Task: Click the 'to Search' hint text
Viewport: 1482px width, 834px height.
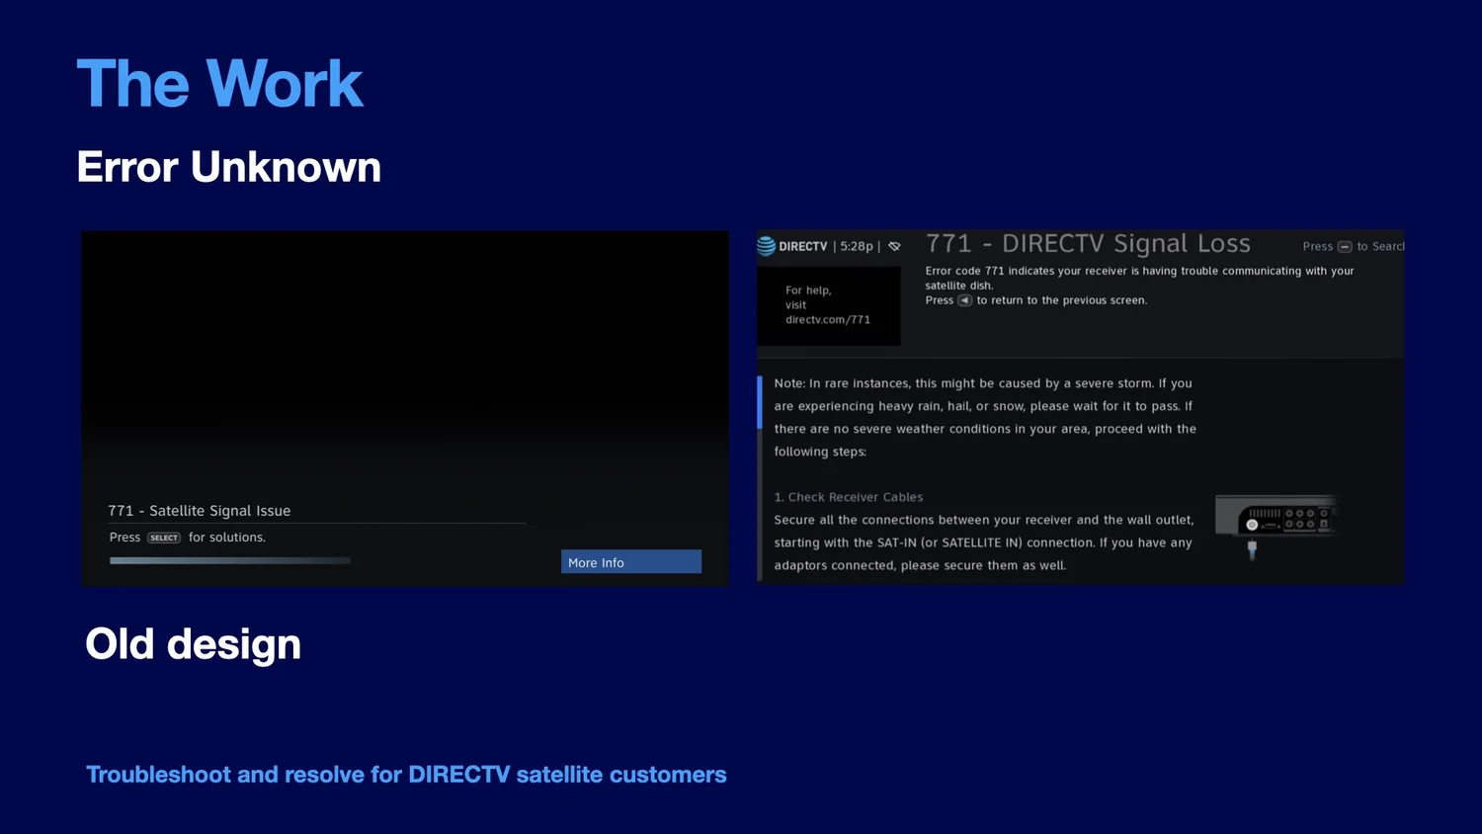Action: pos(1380,246)
